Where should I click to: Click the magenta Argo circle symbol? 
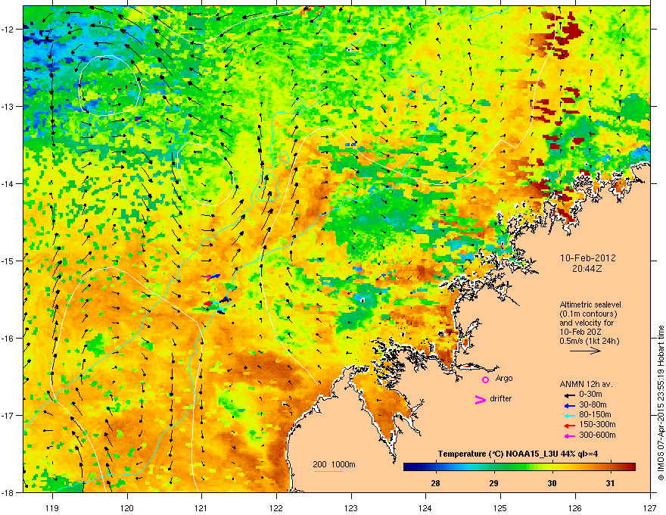[485, 379]
